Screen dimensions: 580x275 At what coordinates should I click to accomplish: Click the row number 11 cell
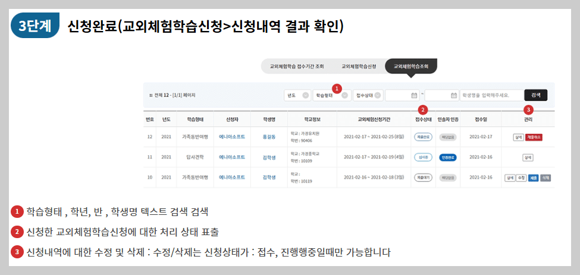(150, 157)
